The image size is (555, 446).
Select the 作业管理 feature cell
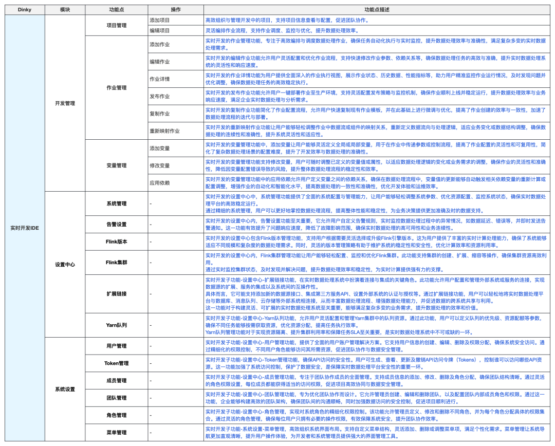[116, 88]
